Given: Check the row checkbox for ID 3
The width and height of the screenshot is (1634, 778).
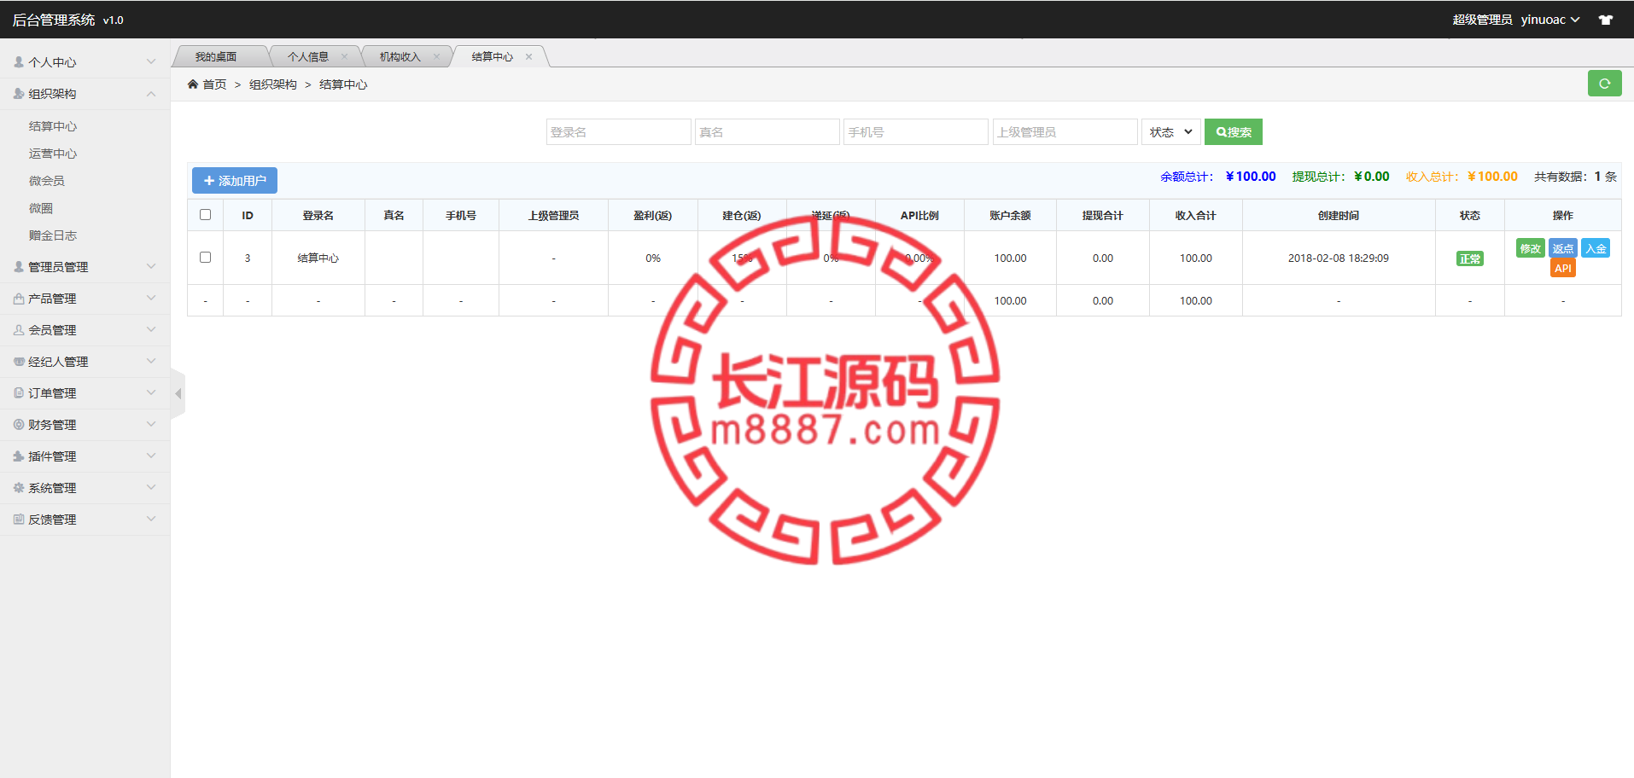Looking at the screenshot, I should pos(205,257).
